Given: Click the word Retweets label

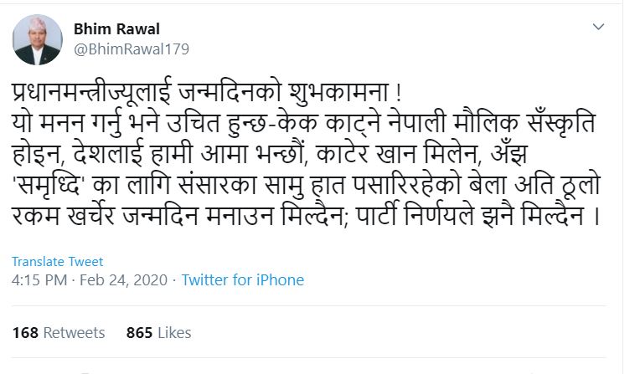Looking at the screenshot, I should [75, 332].
